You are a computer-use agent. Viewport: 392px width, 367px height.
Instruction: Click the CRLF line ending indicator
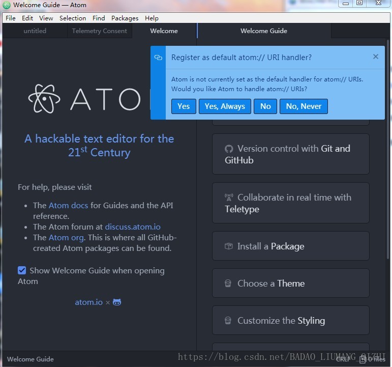click(343, 359)
